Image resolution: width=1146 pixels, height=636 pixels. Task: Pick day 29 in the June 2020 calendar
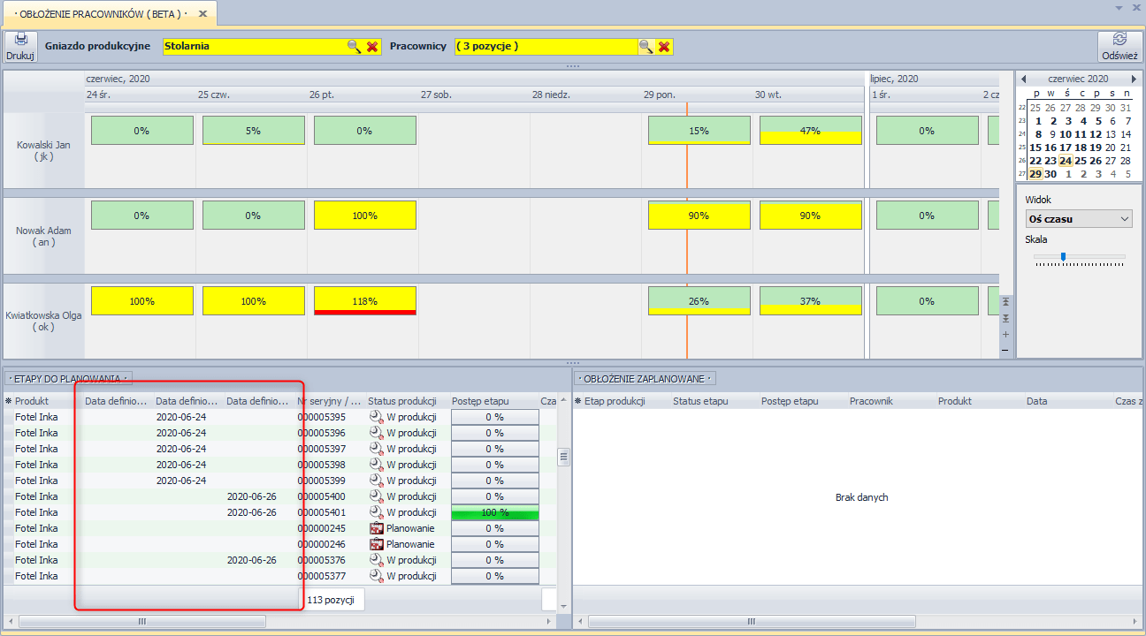pyautogui.click(x=1035, y=174)
